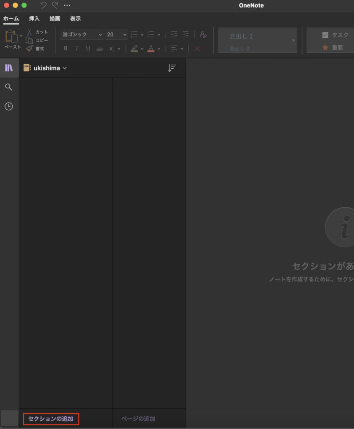Click the Paste (ペースト) clipboard icon

(x=11, y=37)
